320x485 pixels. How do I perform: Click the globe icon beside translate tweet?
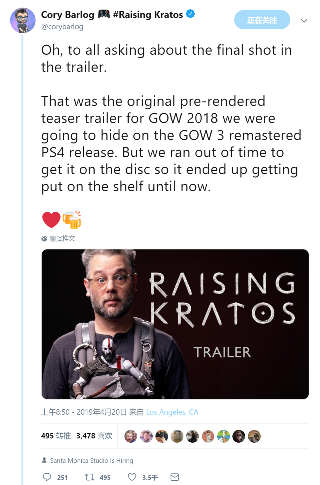pyautogui.click(x=44, y=239)
